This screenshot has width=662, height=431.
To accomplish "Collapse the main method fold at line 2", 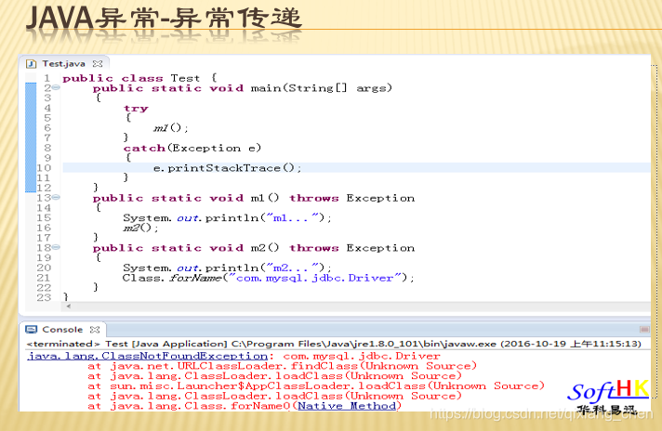I will point(56,87).
